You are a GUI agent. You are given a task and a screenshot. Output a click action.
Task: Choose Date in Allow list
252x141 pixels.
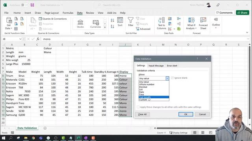(x=154, y=92)
